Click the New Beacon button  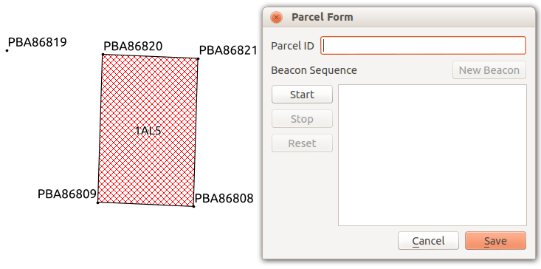coord(489,70)
